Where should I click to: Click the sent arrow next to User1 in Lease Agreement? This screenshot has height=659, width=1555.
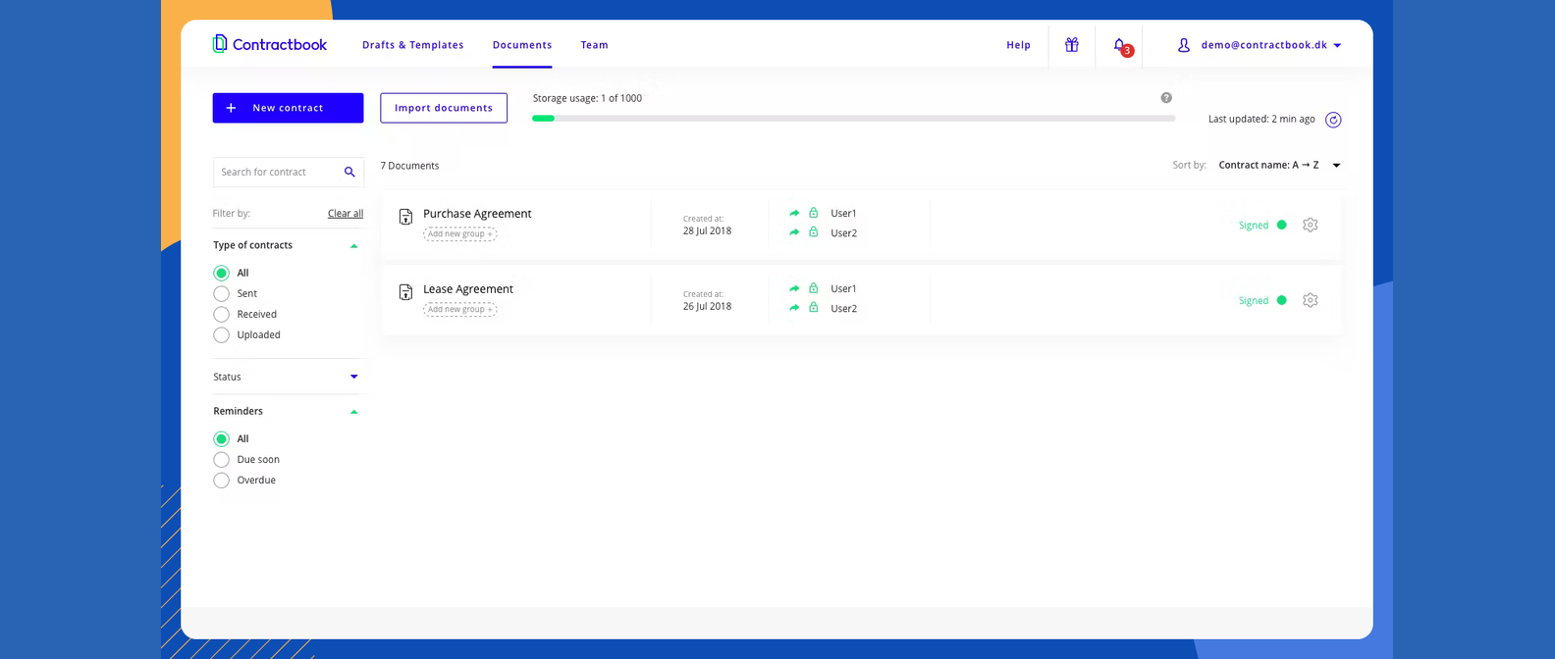[794, 288]
